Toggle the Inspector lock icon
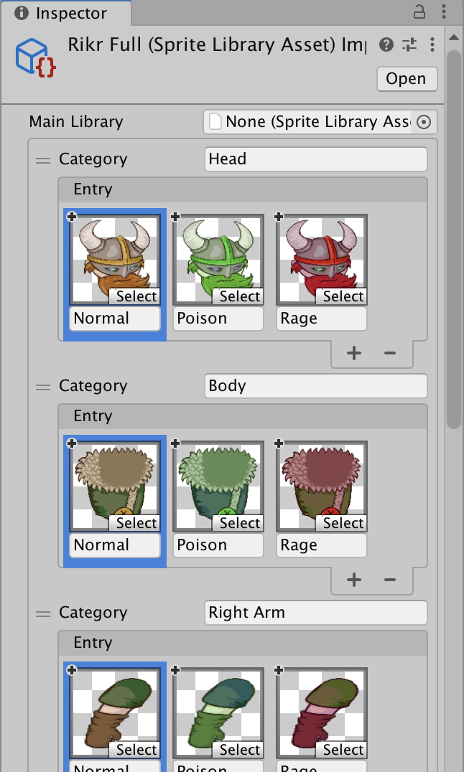Image resolution: width=464 pixels, height=772 pixels. (419, 12)
